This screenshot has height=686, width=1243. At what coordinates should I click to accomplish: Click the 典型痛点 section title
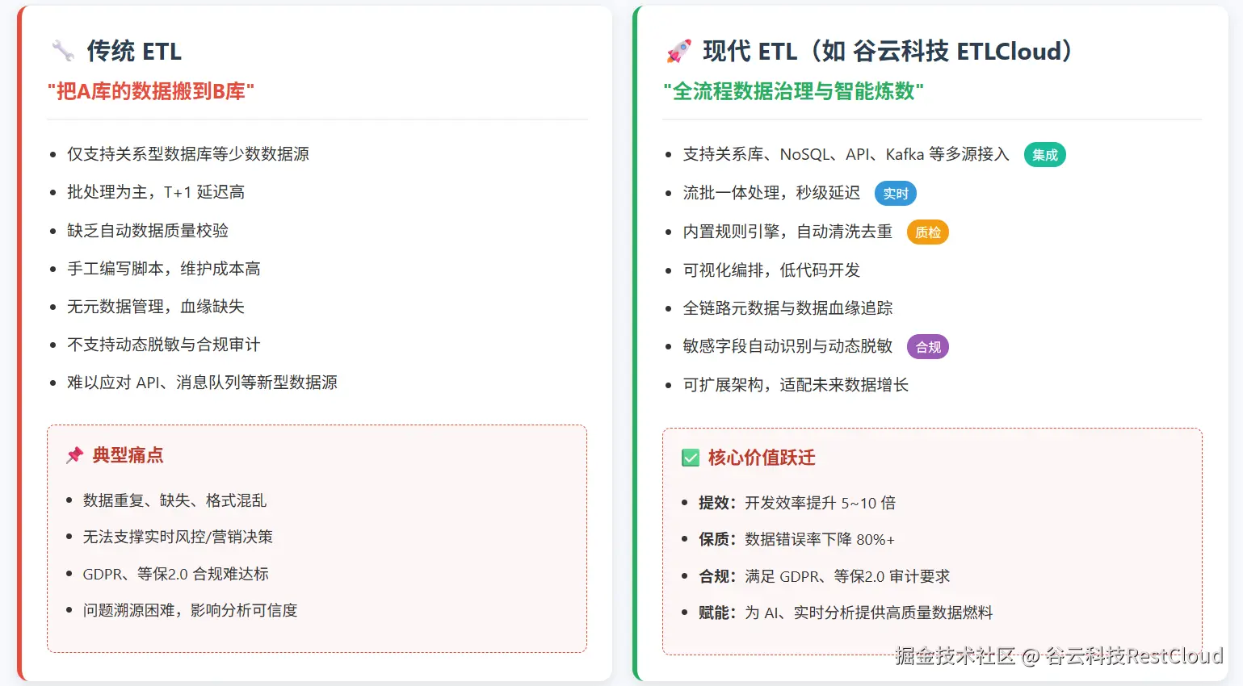128,455
